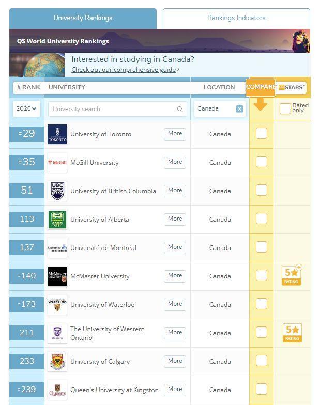Expand More for University of Waterloo
This screenshot has width=321, height=405.
175,304
